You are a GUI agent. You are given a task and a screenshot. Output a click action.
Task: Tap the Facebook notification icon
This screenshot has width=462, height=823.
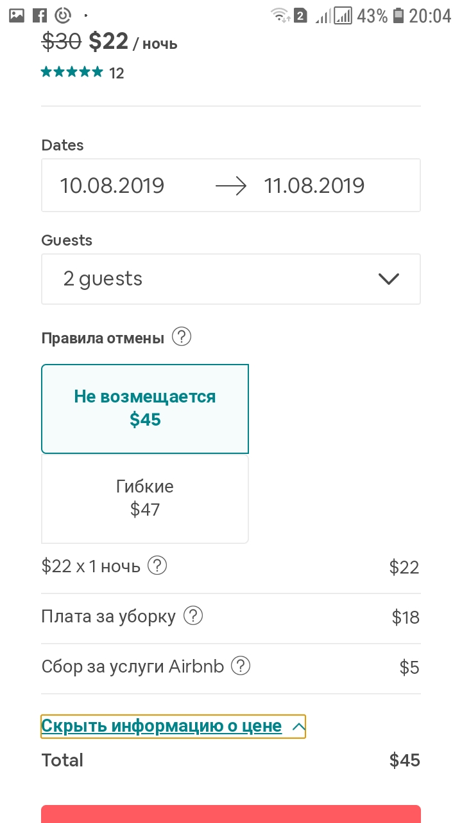tap(40, 15)
